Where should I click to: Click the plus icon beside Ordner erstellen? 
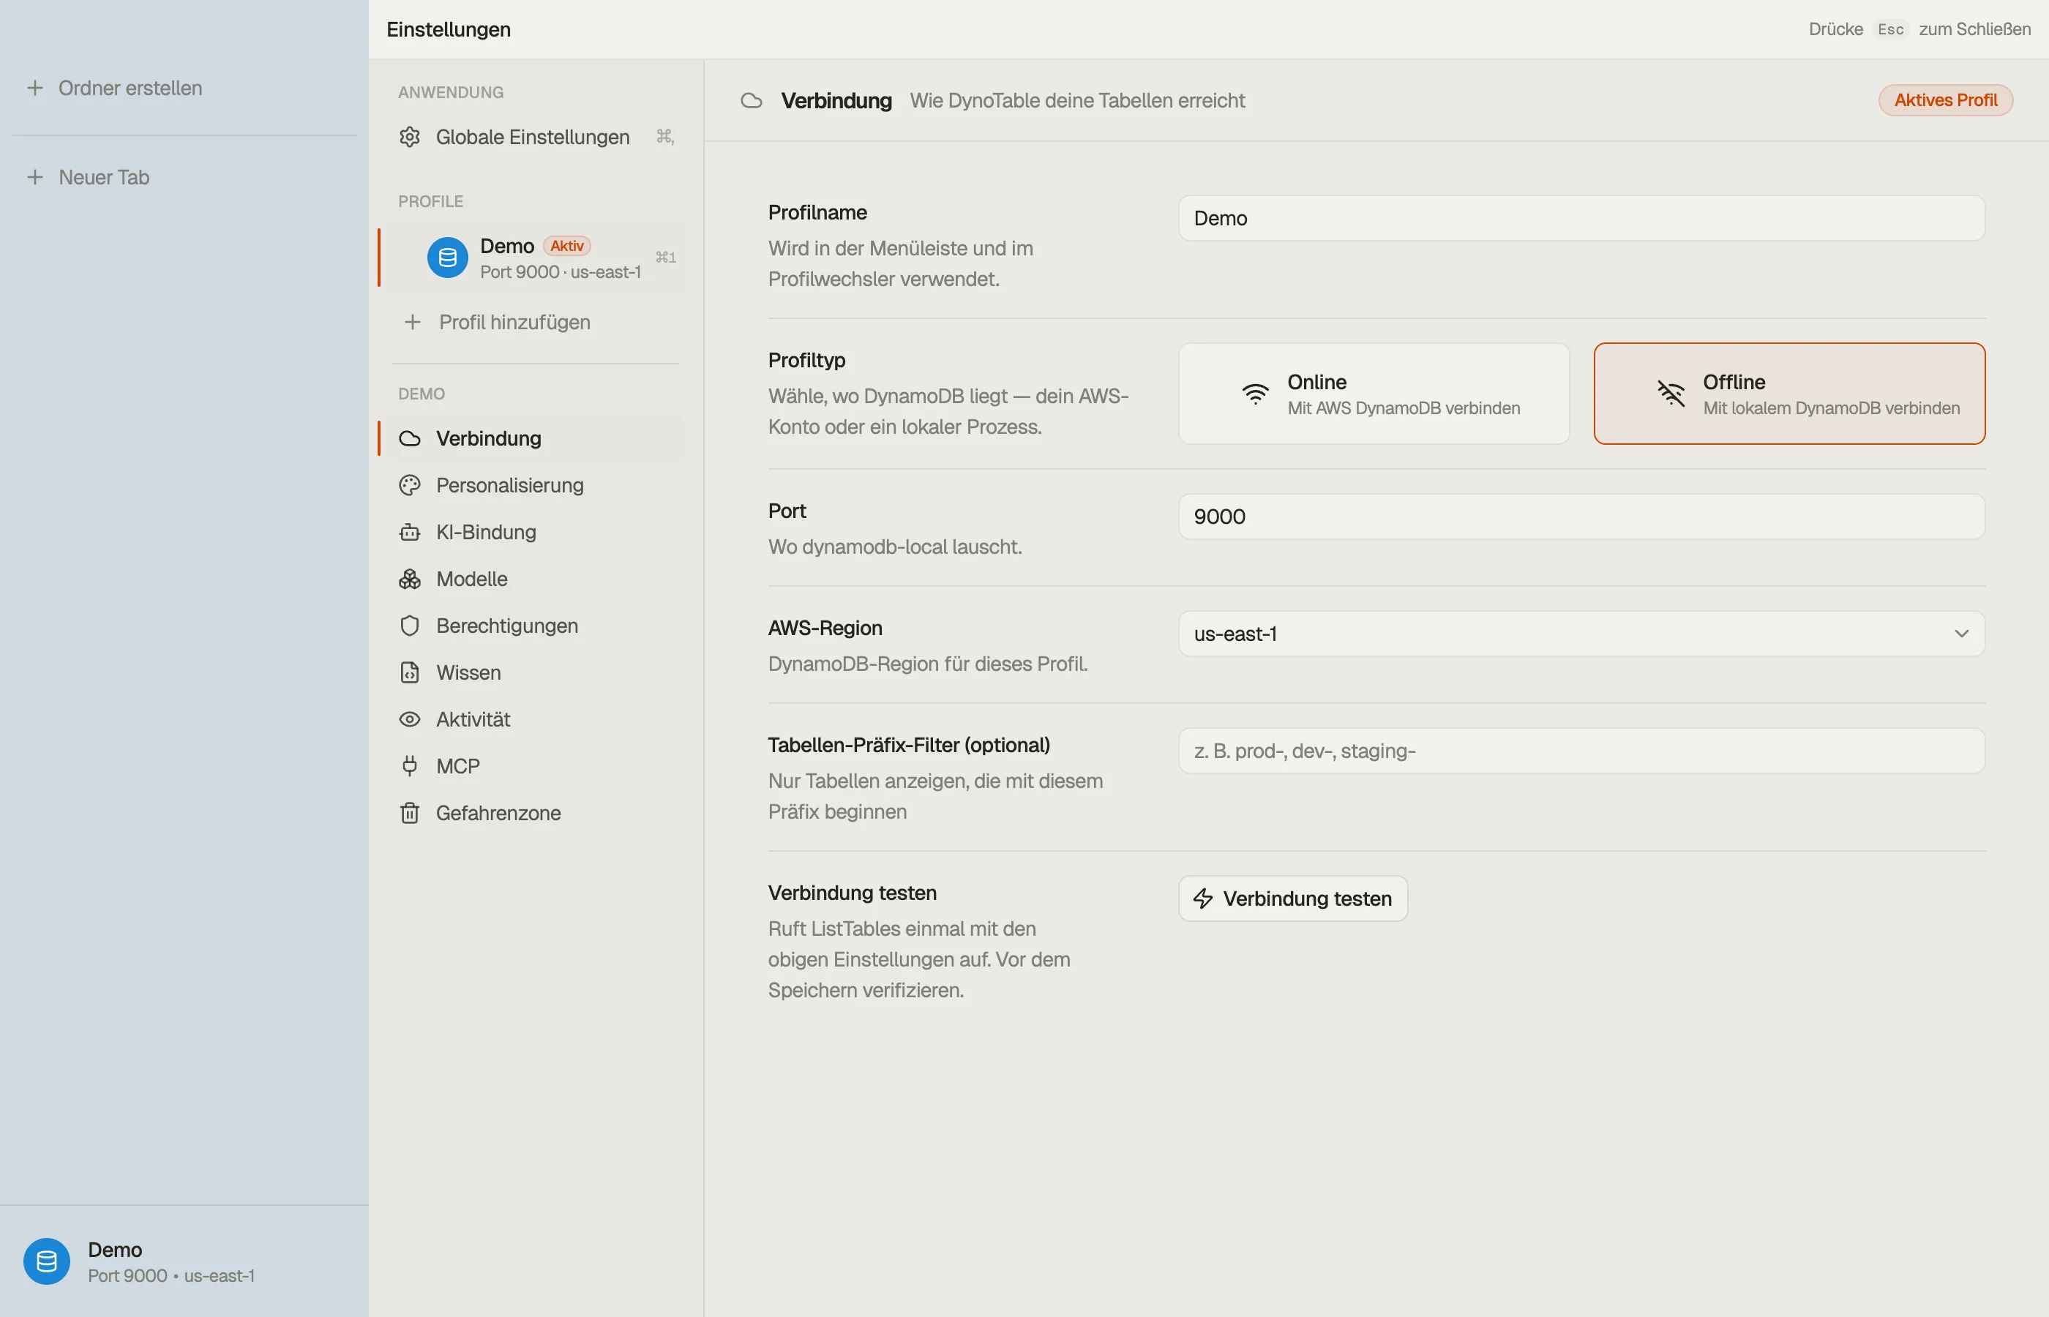35,88
